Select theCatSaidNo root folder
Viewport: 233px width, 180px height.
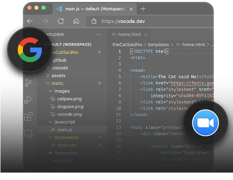coord(63,53)
